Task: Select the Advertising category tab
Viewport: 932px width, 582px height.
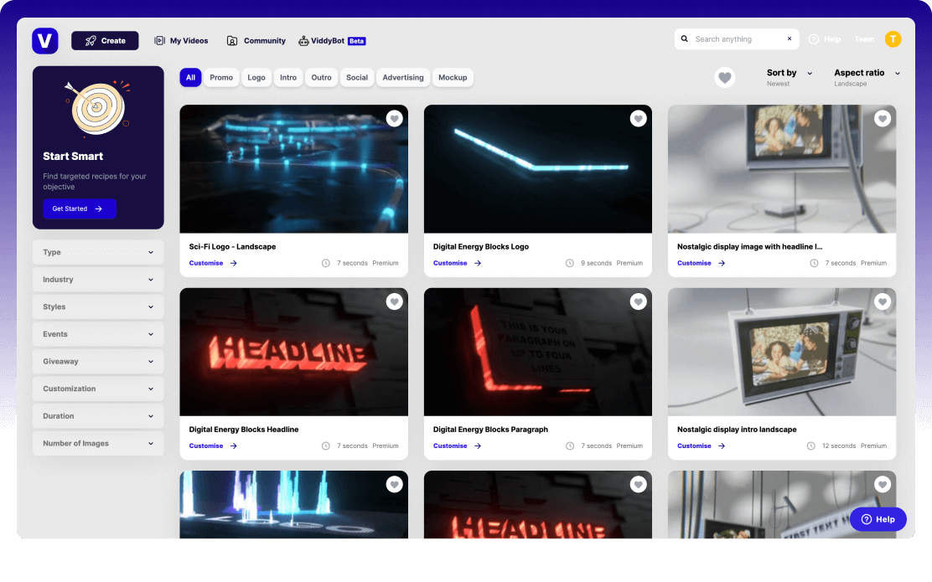Action: [403, 77]
